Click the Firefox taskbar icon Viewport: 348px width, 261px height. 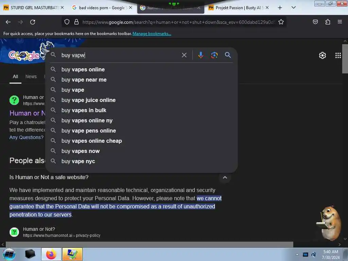point(51,254)
